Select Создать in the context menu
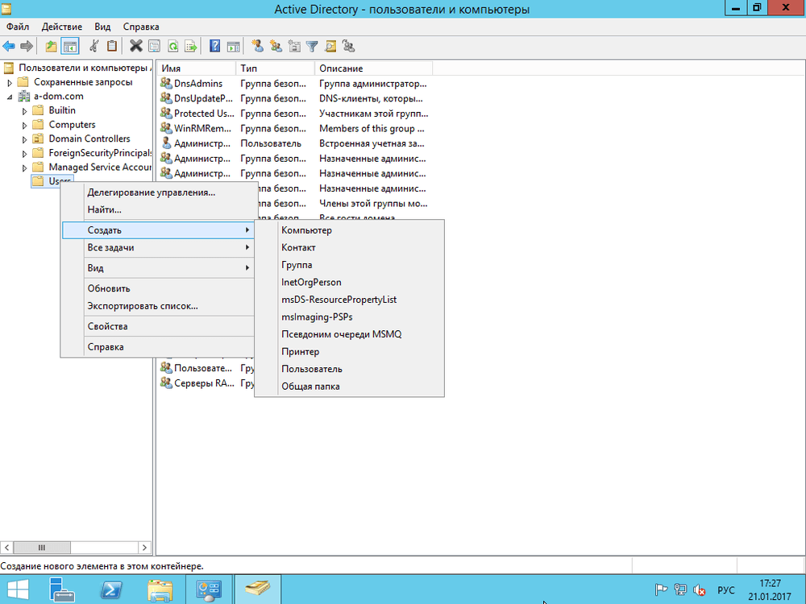 [x=158, y=230]
